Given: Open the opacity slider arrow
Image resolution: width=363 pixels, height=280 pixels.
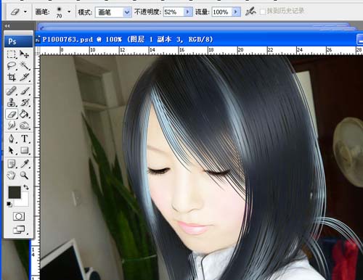Looking at the screenshot, I should coord(188,12).
